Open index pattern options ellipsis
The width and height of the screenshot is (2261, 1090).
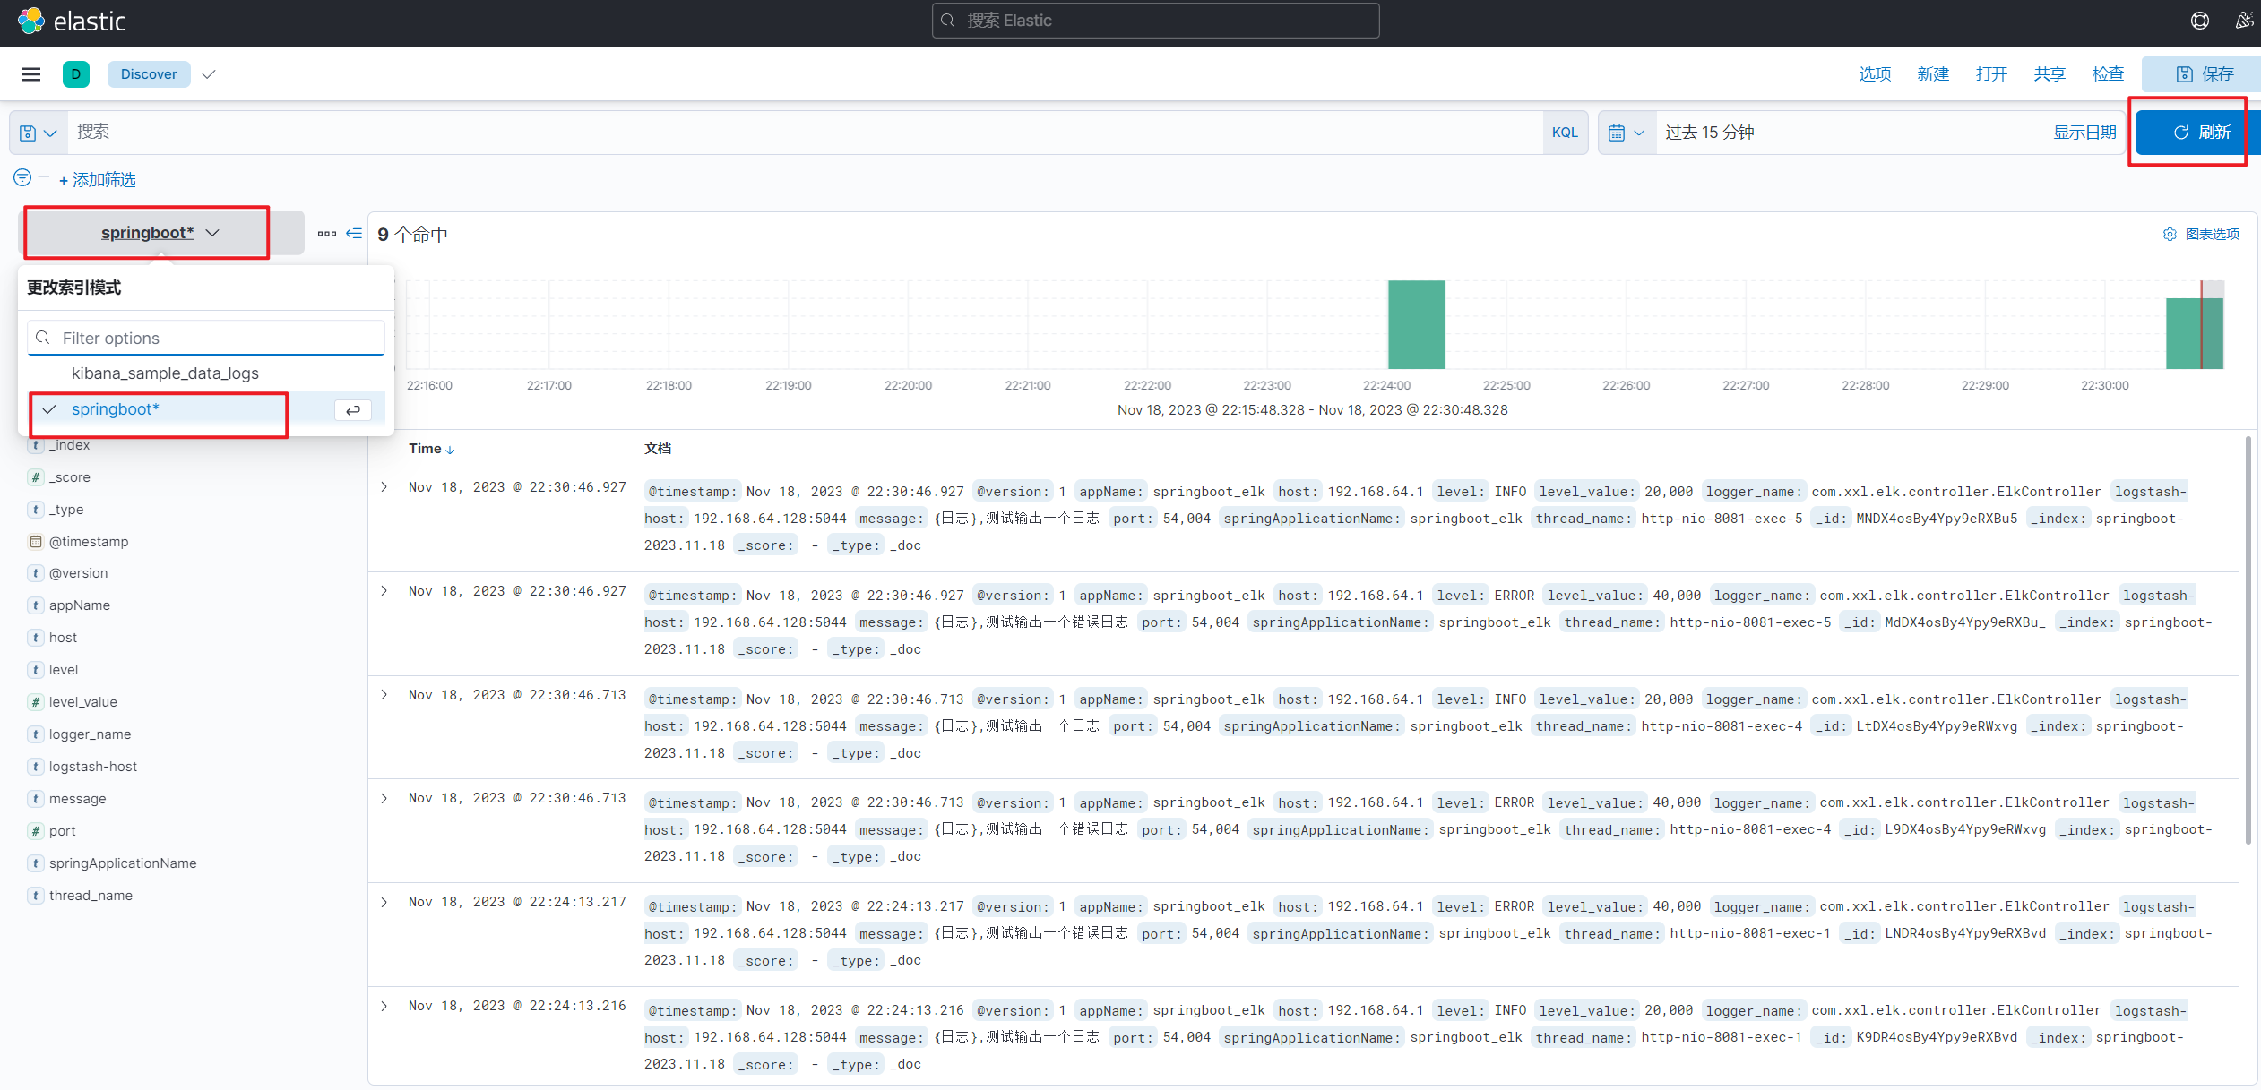click(x=327, y=234)
